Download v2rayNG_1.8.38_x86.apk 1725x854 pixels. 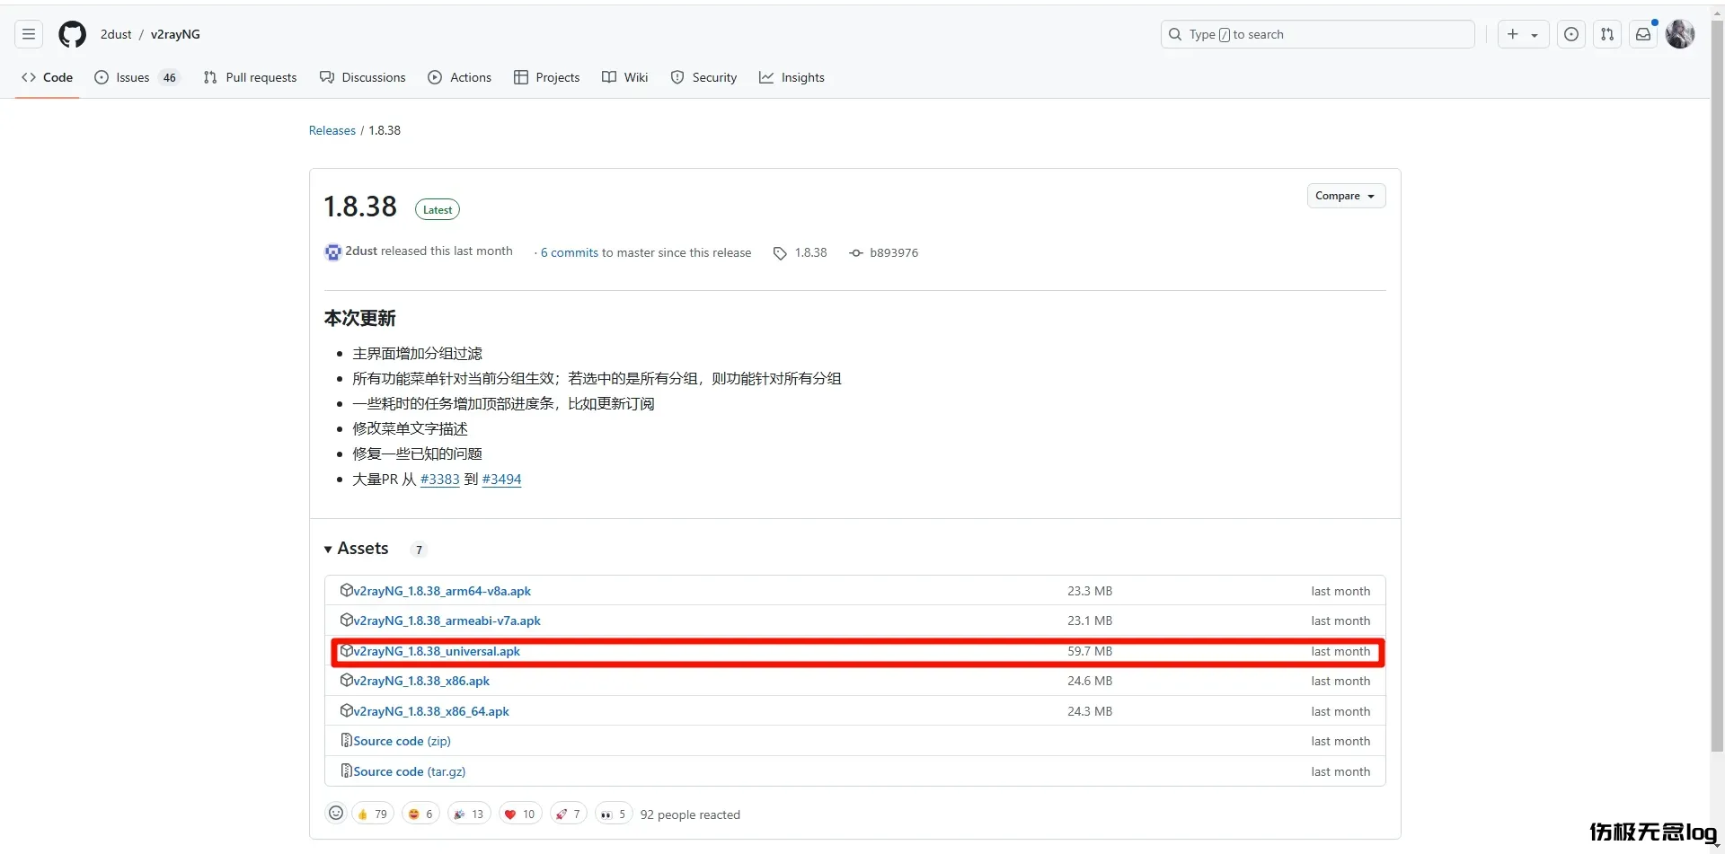point(421,681)
